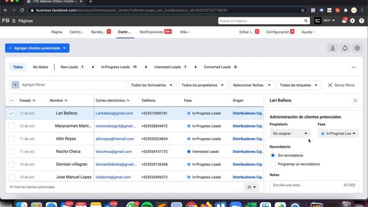368x207 pixels.
Task: Open Propietario Sin asignar dropdown
Action: (x=290, y=133)
